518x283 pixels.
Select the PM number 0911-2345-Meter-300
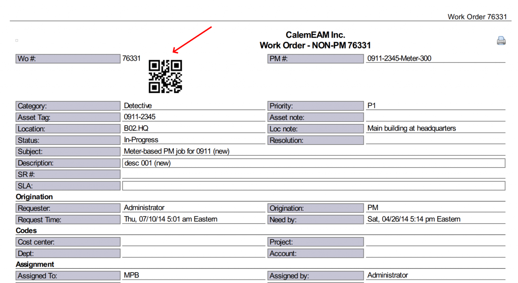pos(399,59)
